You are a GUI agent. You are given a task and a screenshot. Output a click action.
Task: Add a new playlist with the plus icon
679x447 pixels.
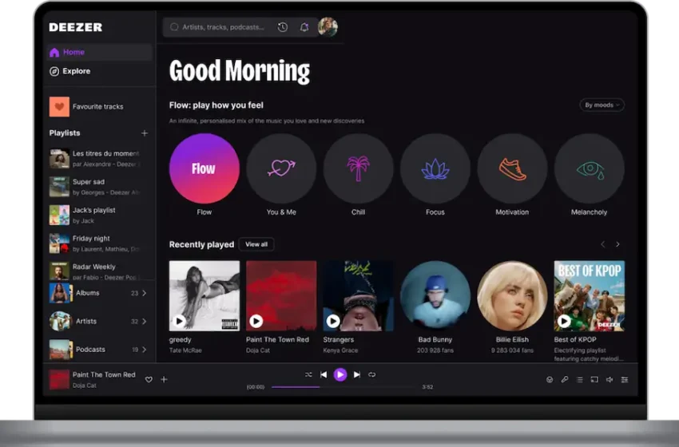click(x=145, y=133)
